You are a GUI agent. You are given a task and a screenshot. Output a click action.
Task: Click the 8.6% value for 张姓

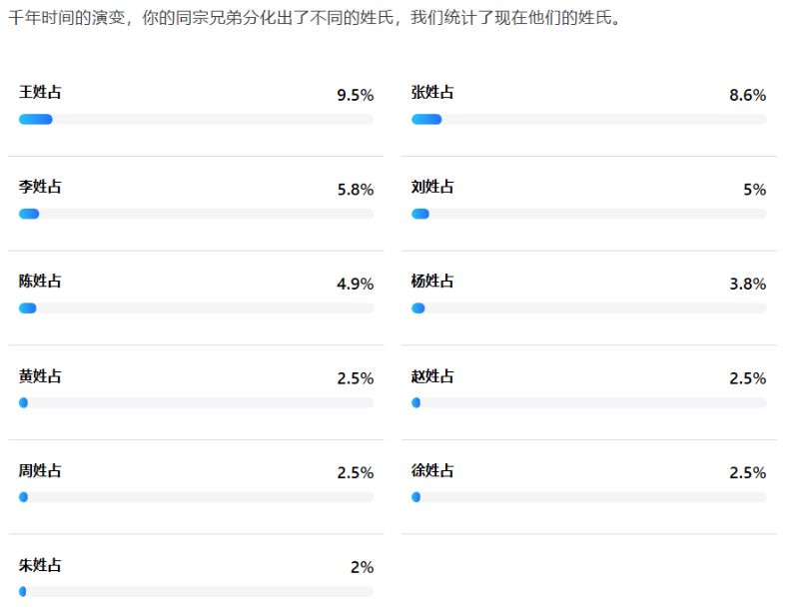point(747,96)
